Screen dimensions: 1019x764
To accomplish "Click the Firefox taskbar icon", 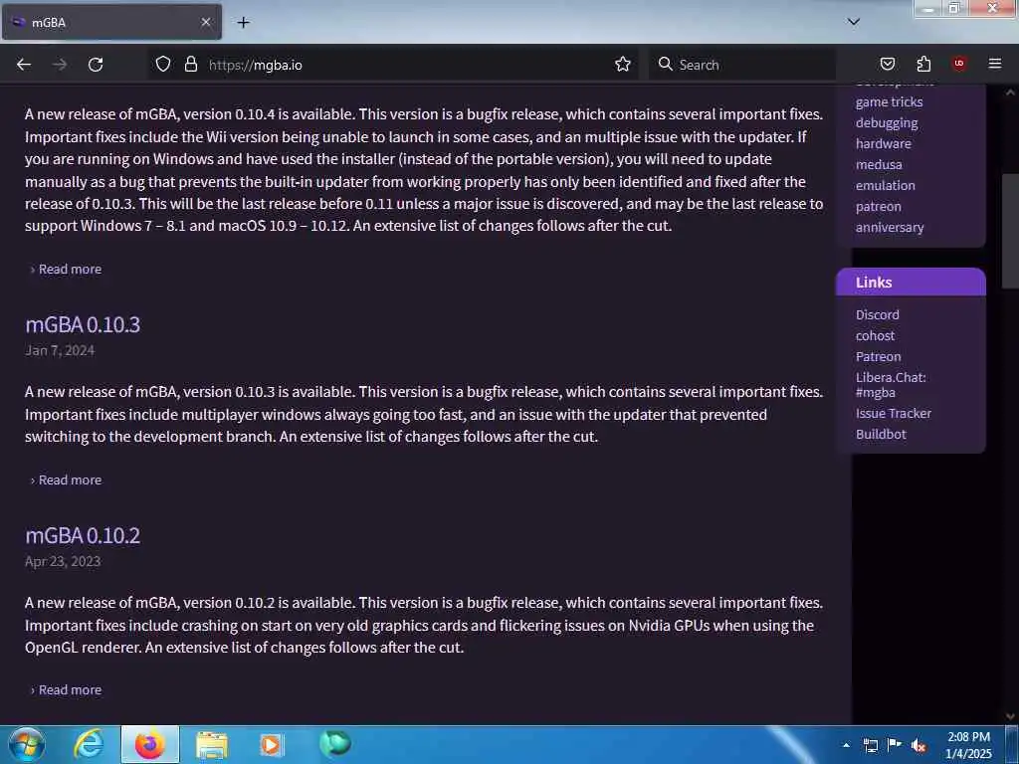I will click(x=149, y=744).
